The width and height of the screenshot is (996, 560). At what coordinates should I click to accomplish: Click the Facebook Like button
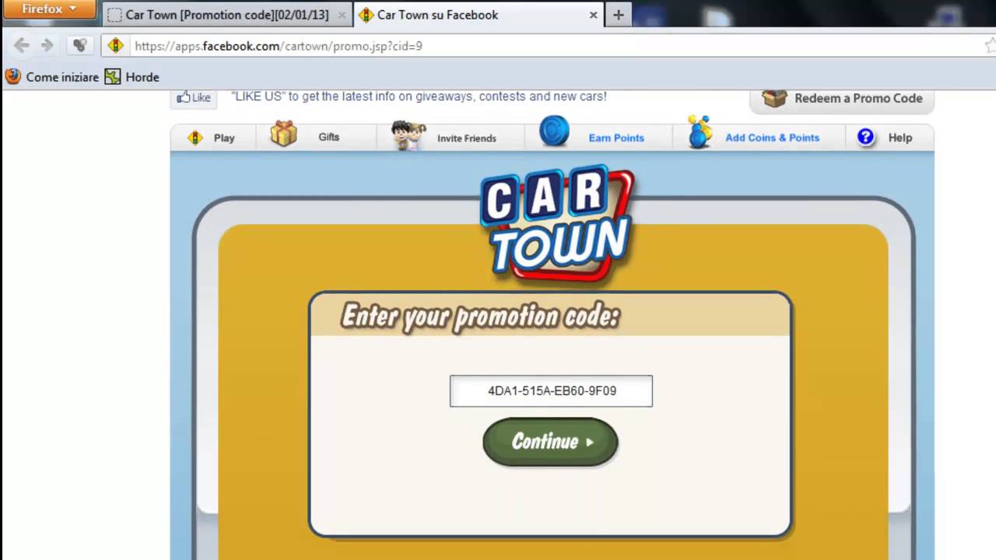tap(193, 97)
